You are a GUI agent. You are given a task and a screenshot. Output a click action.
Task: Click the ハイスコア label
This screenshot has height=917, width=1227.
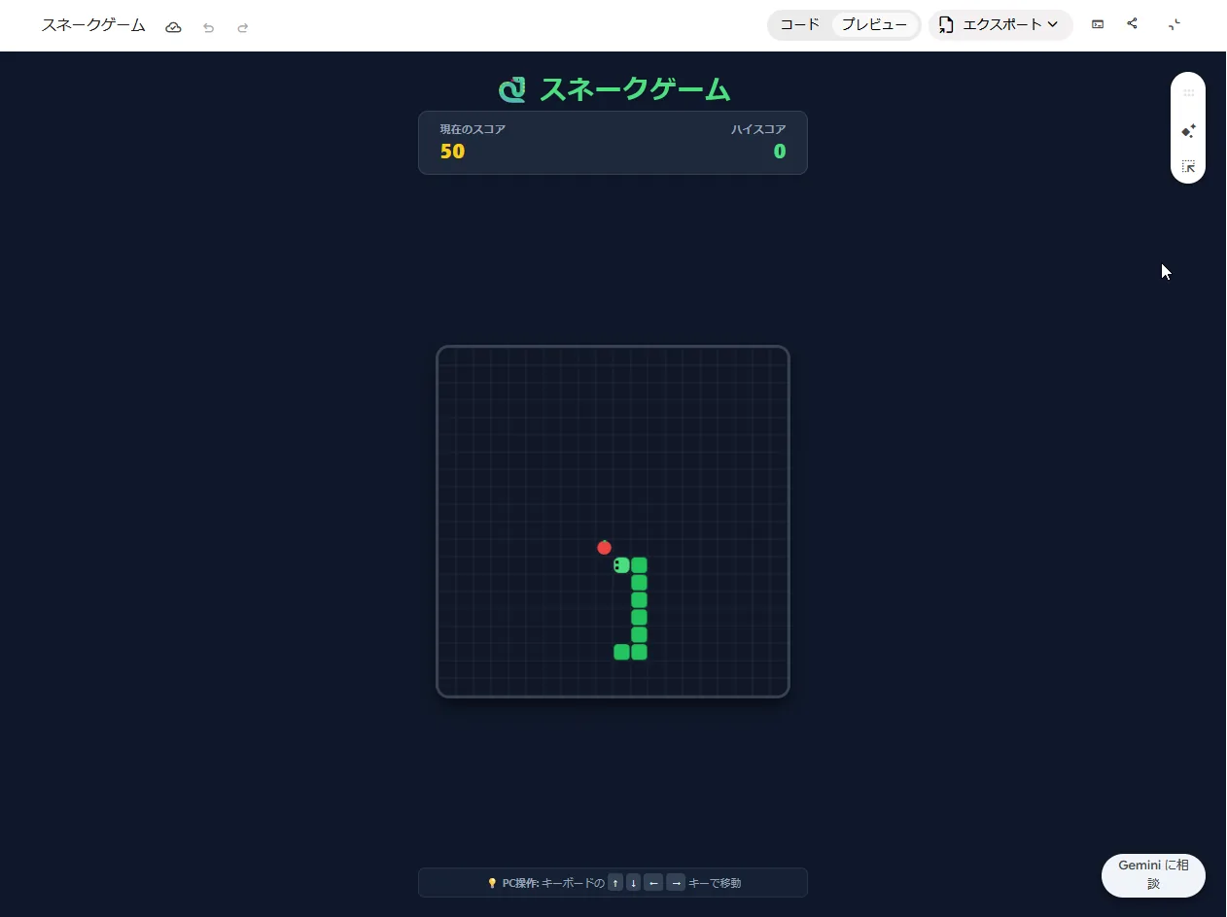point(758,129)
